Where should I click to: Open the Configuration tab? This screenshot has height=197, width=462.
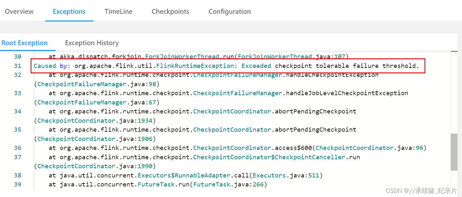tap(229, 11)
